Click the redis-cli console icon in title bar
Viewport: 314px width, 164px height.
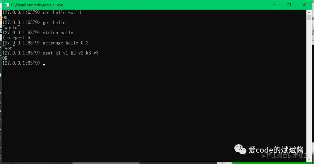coord(7,5)
